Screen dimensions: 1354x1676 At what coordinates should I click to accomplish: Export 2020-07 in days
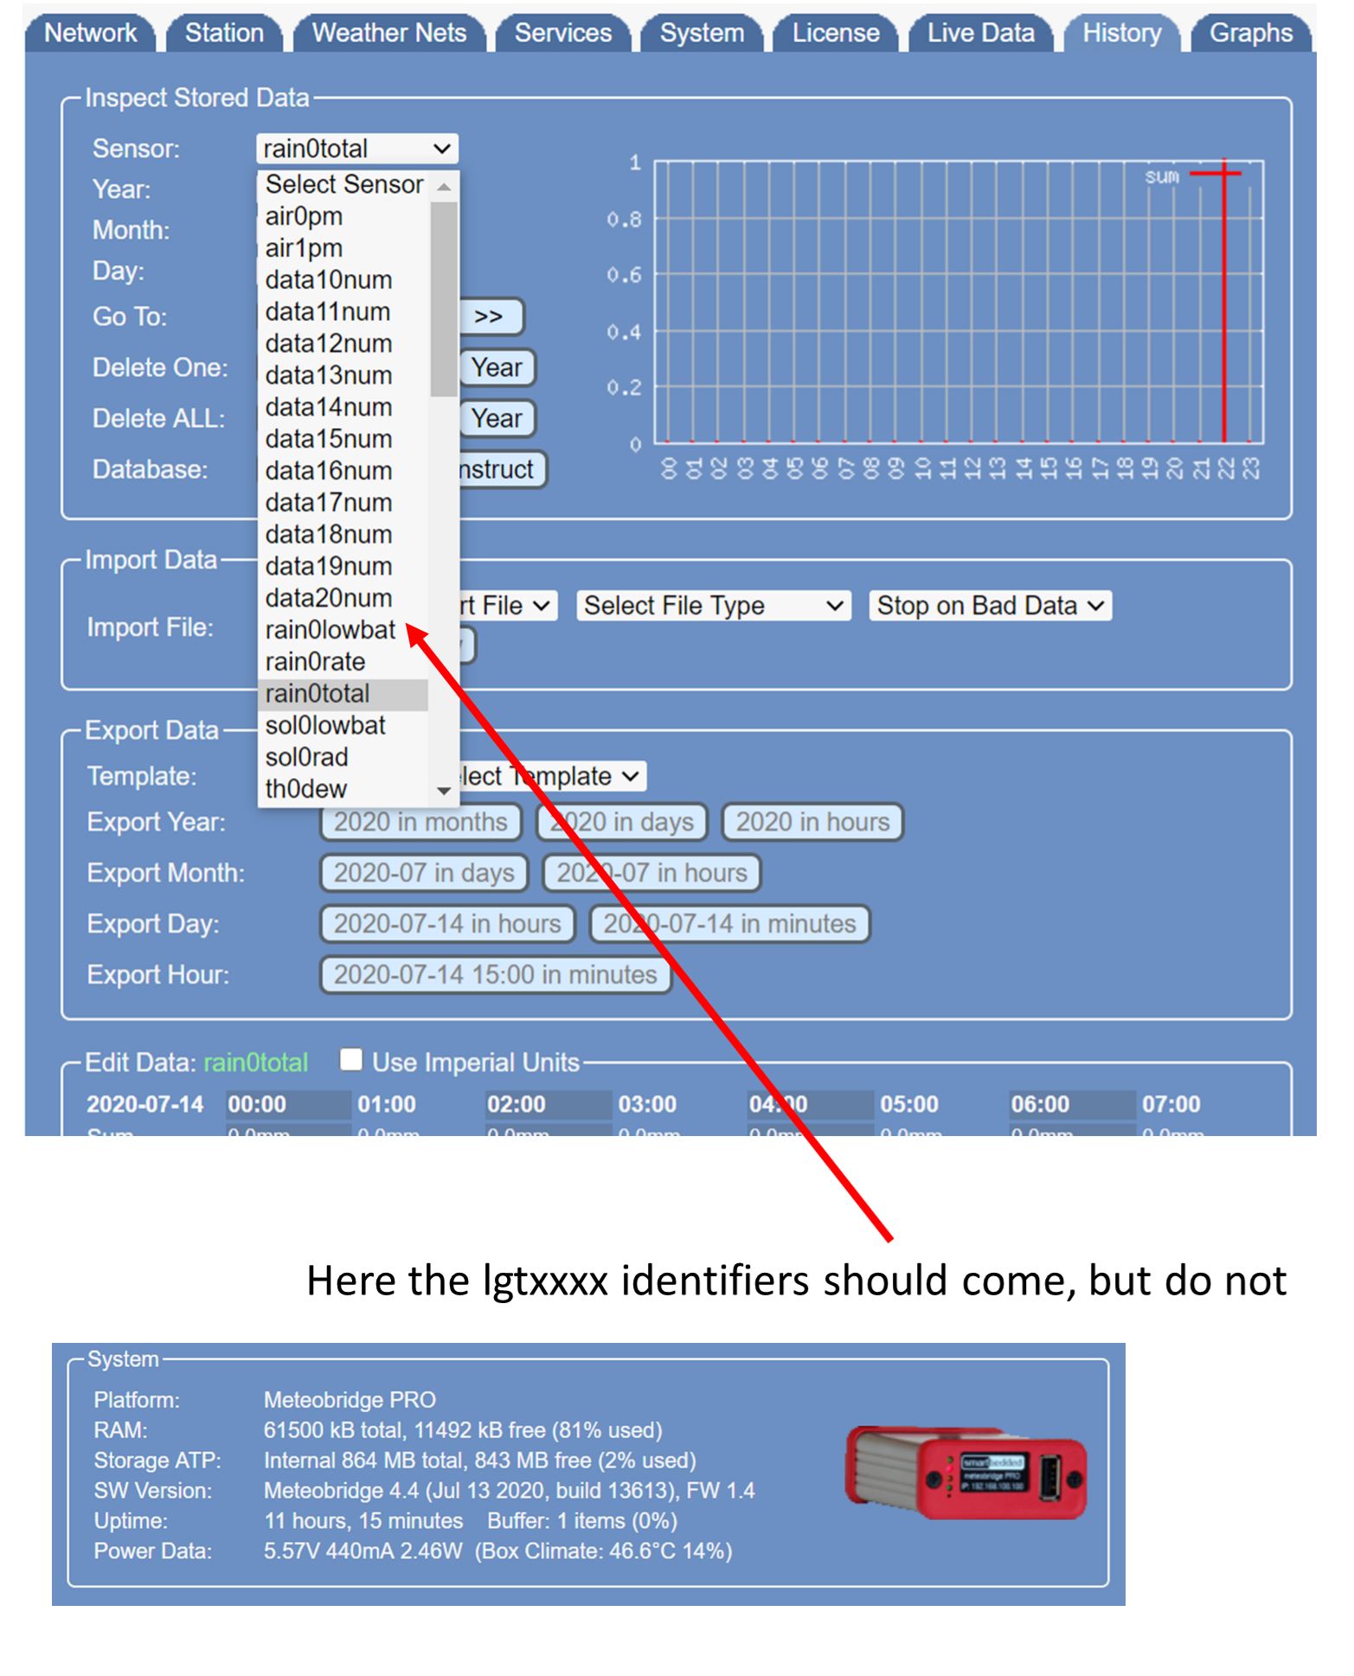tap(424, 873)
